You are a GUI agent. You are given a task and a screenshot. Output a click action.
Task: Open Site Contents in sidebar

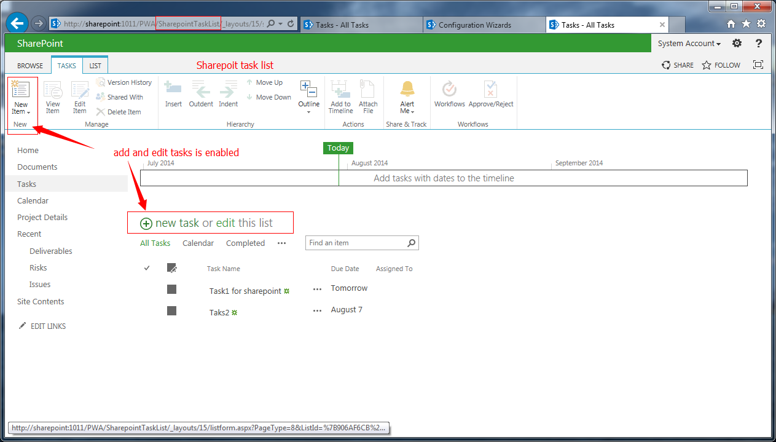pyautogui.click(x=41, y=301)
